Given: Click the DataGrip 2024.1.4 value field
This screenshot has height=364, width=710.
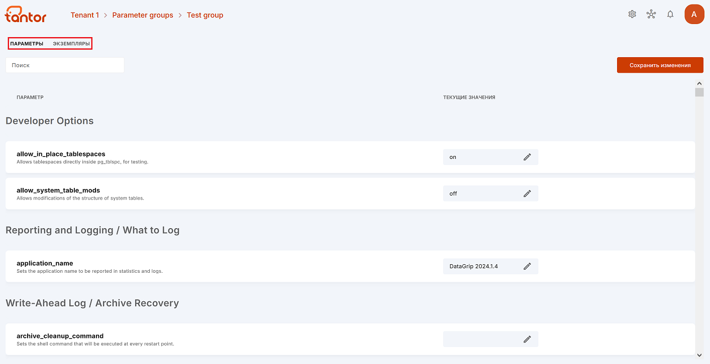Looking at the screenshot, I should tap(490, 266).
